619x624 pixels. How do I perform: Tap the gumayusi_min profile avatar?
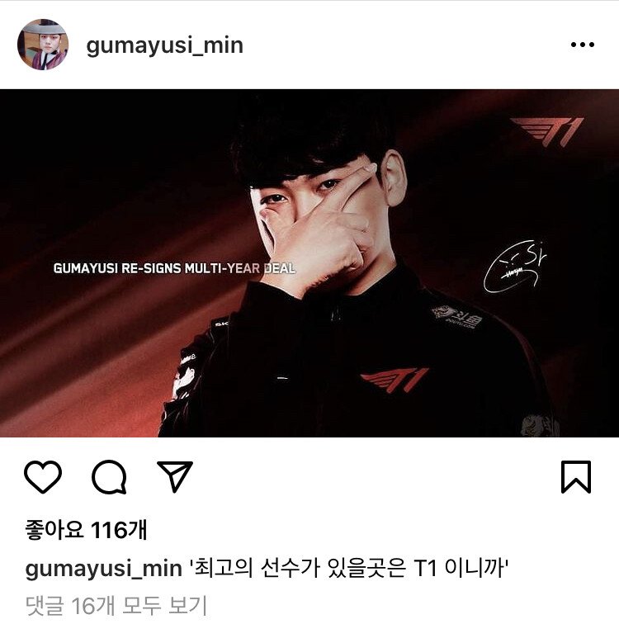pyautogui.click(x=43, y=45)
